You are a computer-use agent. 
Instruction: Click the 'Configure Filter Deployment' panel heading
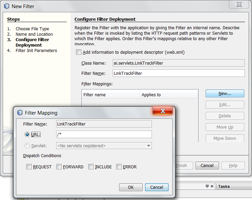coord(105,19)
